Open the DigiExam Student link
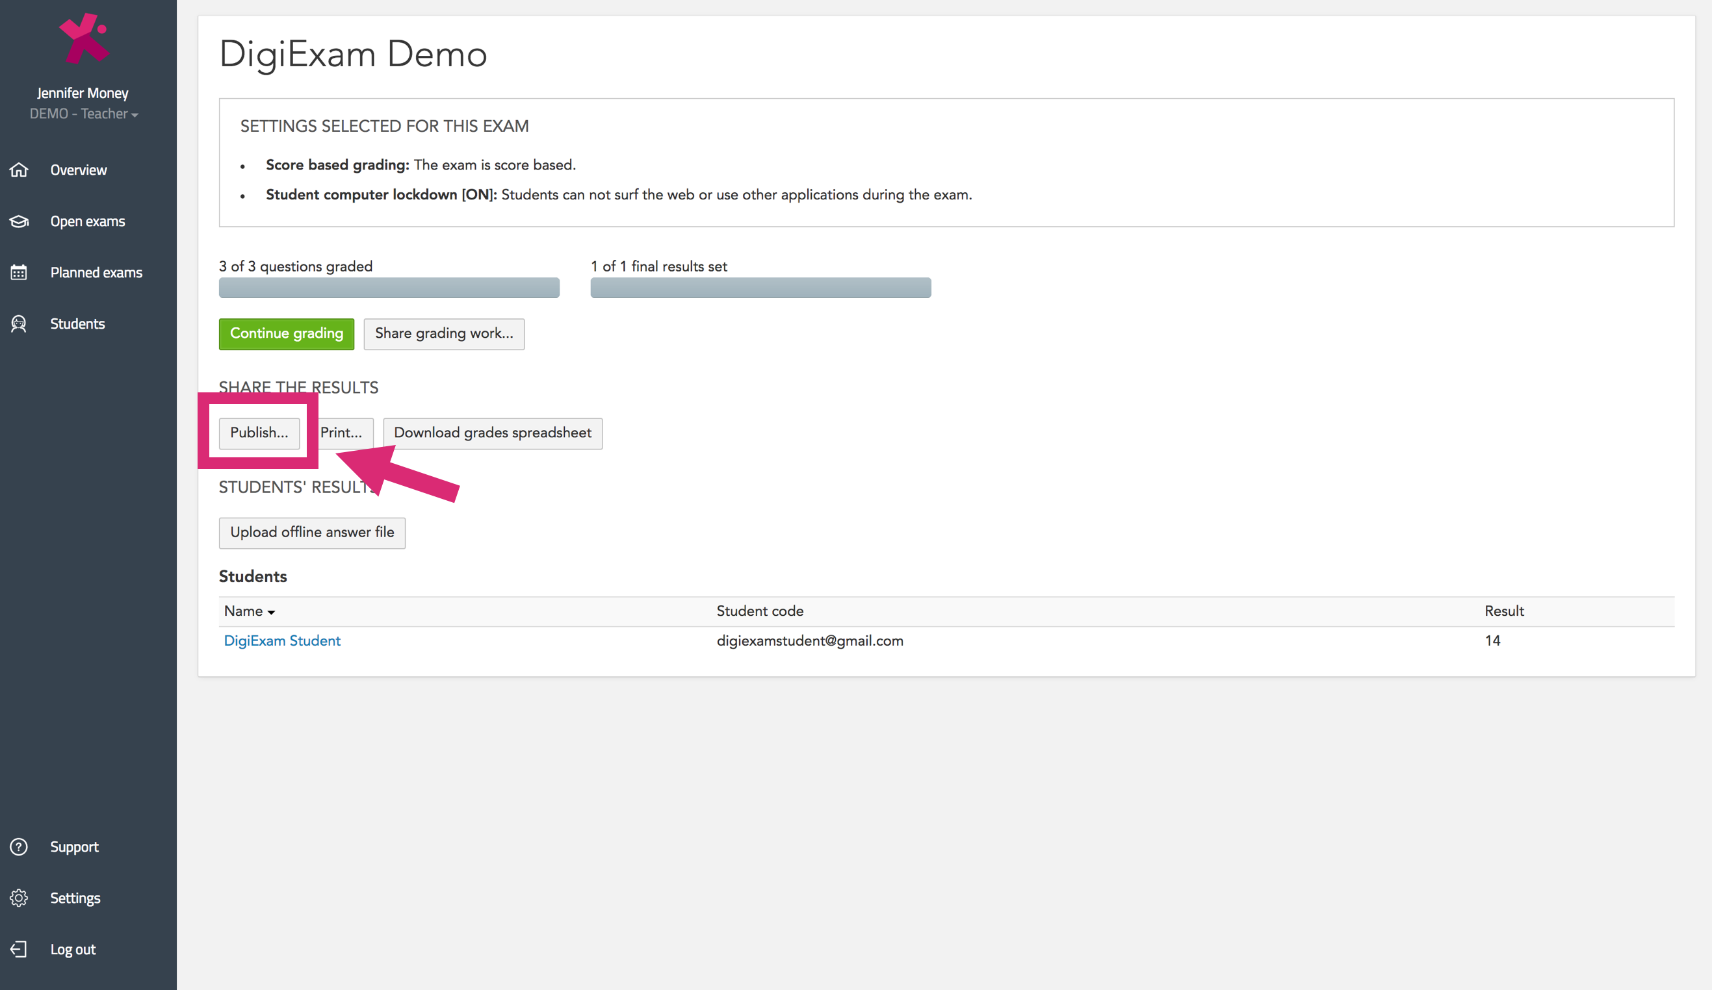Image resolution: width=1712 pixels, height=990 pixels. pyautogui.click(x=282, y=641)
